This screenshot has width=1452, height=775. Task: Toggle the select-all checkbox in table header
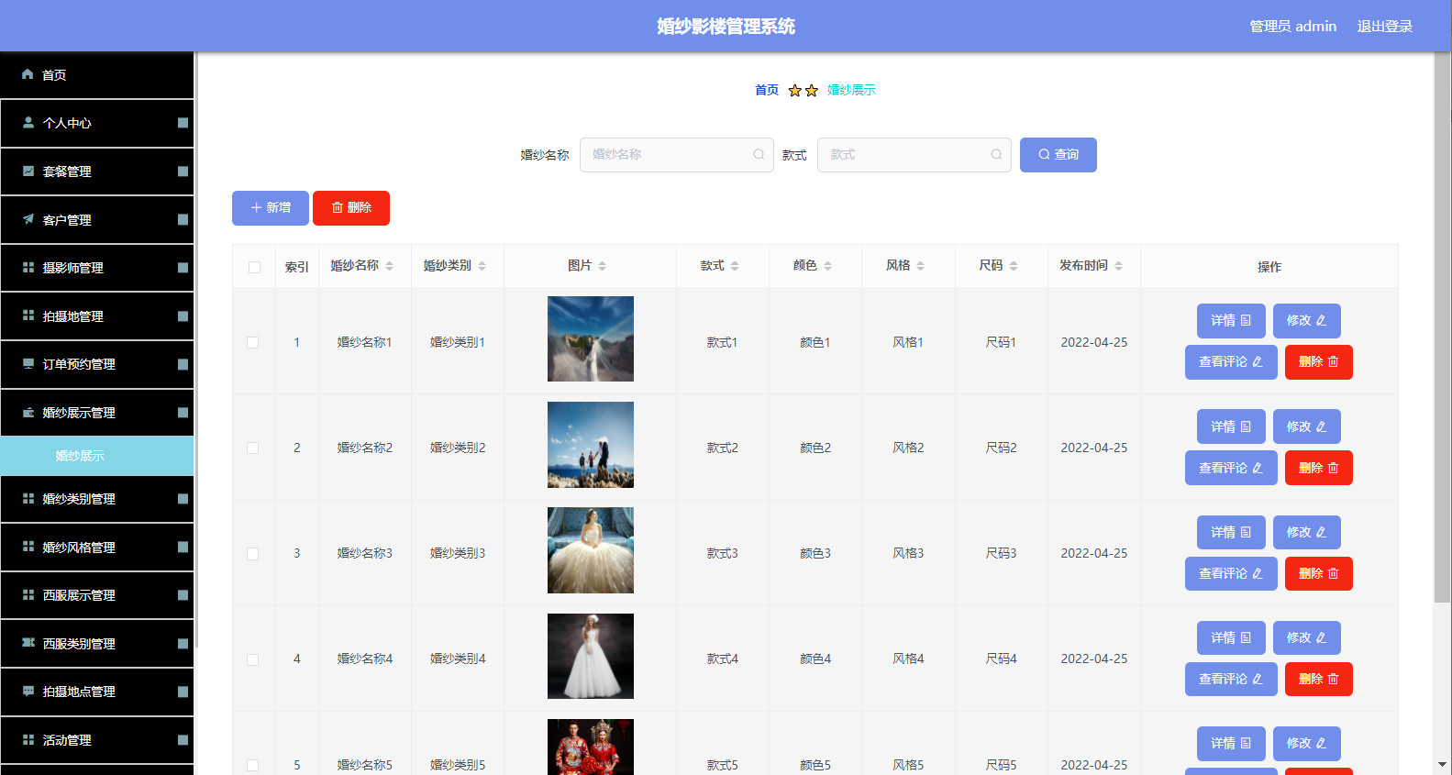(254, 267)
